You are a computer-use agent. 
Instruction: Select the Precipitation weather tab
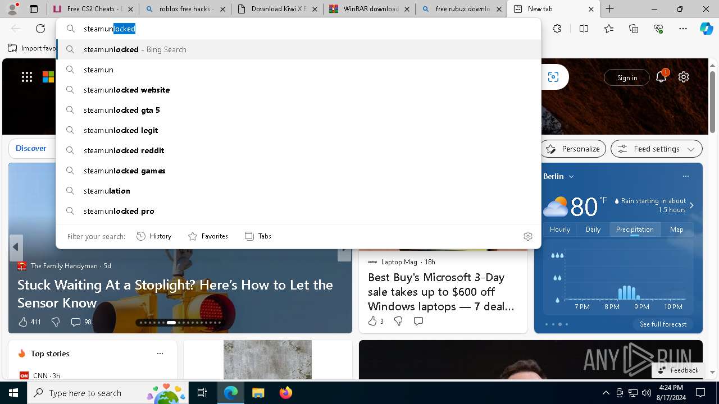pyautogui.click(x=635, y=229)
